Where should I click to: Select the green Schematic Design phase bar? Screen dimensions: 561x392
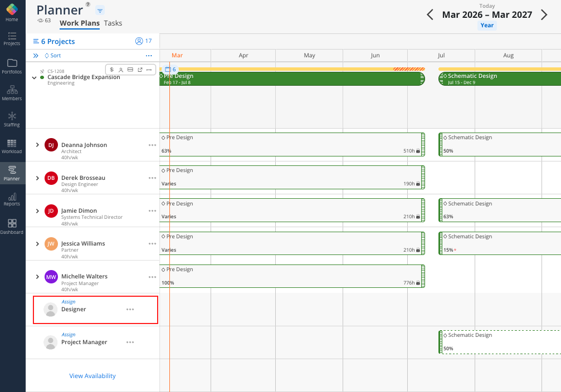pyautogui.click(x=500, y=79)
